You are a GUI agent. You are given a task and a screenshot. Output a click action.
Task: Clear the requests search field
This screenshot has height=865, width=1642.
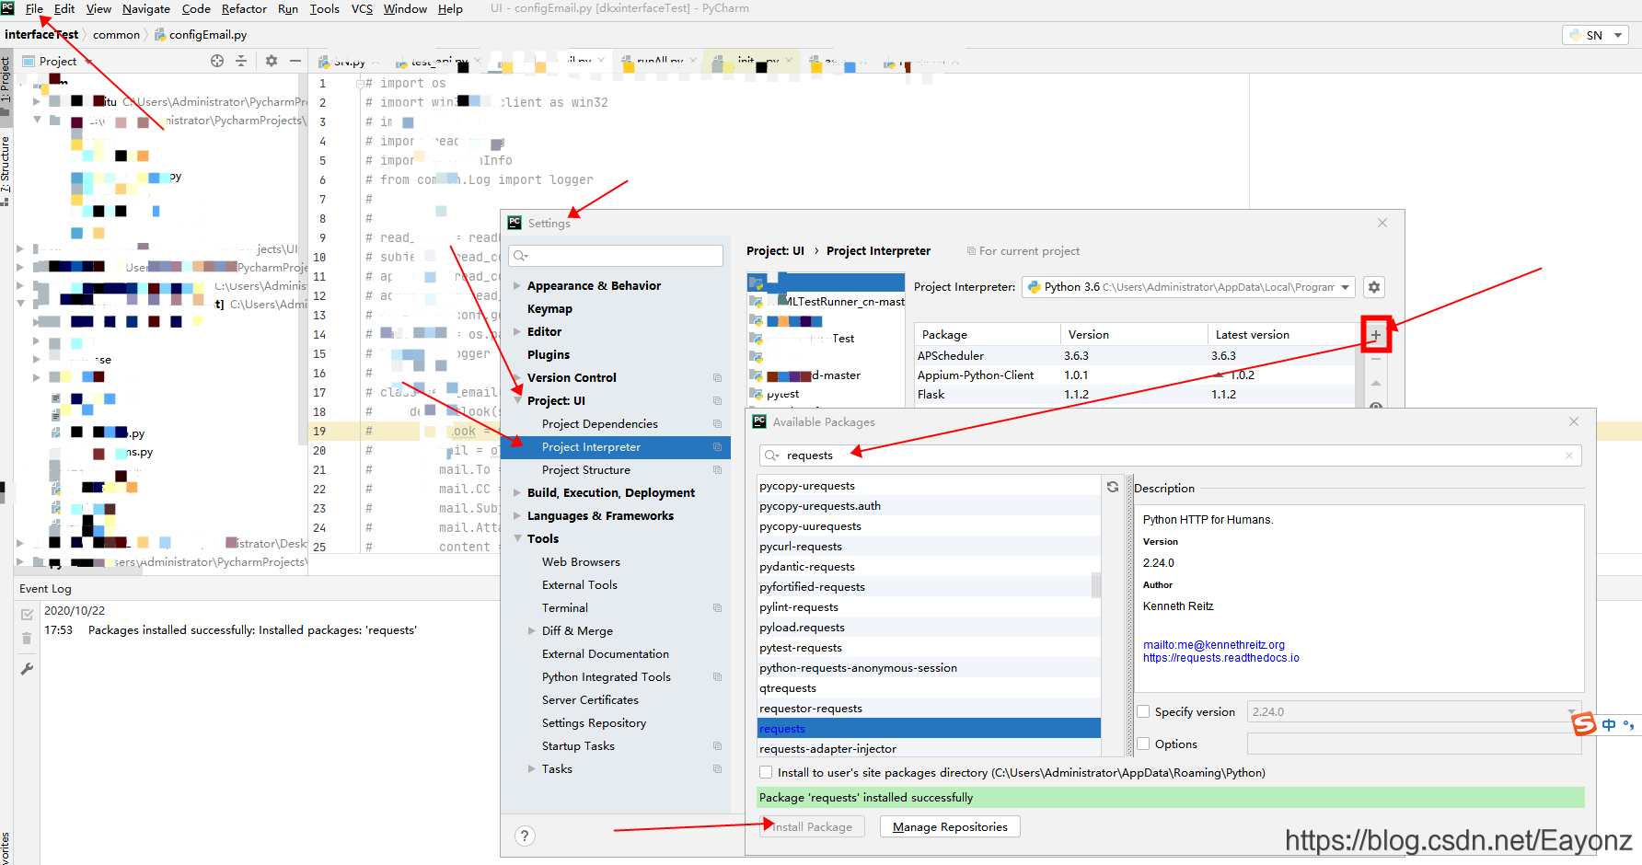(x=1568, y=456)
